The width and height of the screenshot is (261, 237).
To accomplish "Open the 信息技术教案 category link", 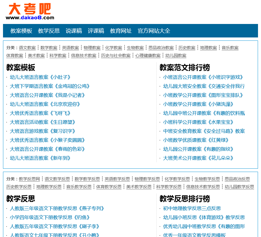I will [84, 55].
